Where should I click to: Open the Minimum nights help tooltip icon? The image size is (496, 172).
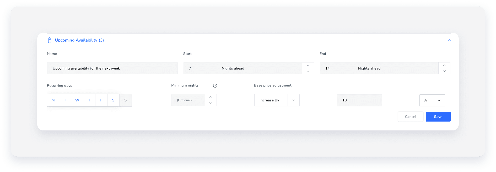click(x=215, y=85)
